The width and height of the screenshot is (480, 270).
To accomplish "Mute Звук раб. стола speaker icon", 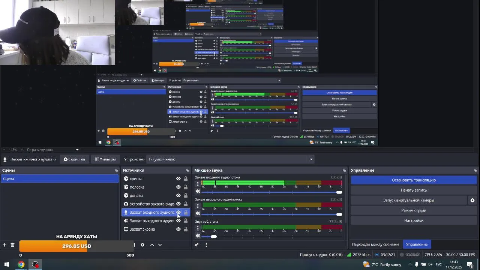I will coord(198,236).
